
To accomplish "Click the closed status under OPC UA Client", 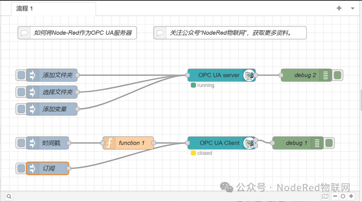I will pos(201,153).
